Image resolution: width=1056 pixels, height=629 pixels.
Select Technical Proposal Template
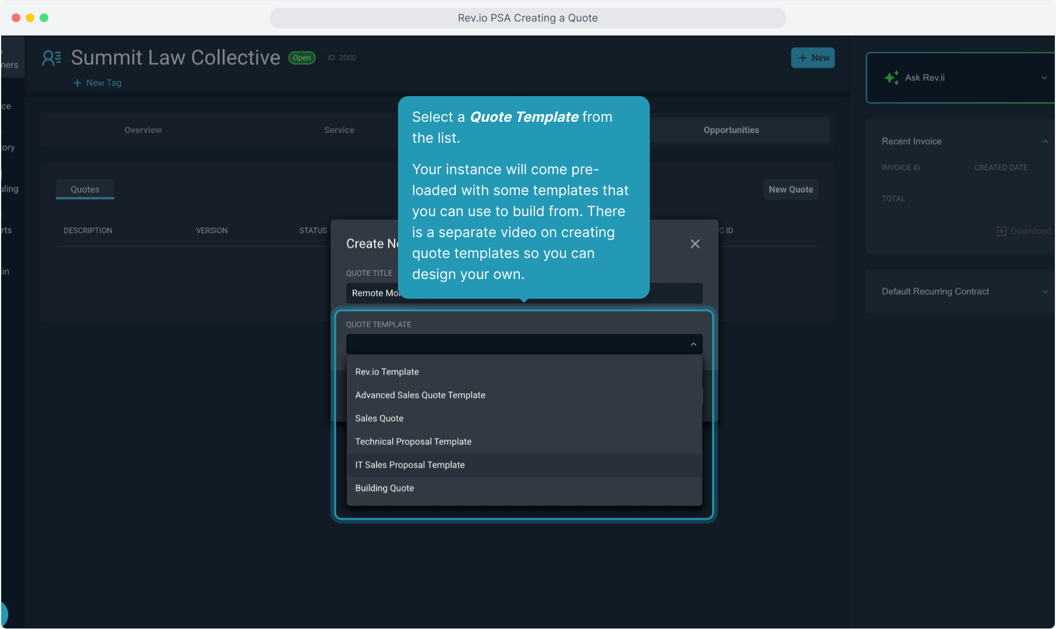tap(413, 441)
